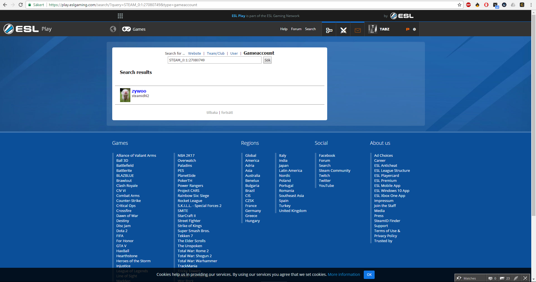Image resolution: width=536 pixels, height=282 pixels.
Task: Open the crossed swords matches icon
Action: pos(343,30)
